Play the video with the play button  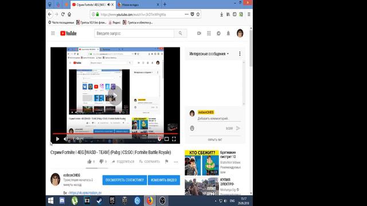click(57, 139)
